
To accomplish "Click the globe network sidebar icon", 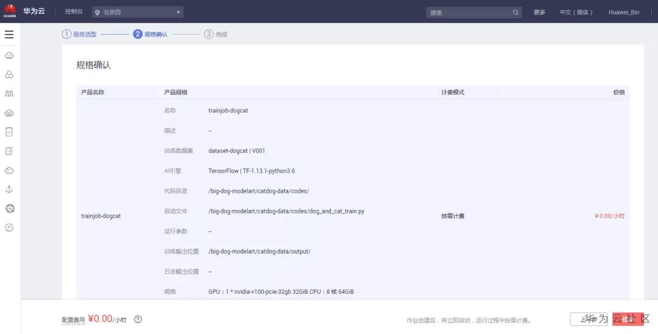I will click(10, 208).
